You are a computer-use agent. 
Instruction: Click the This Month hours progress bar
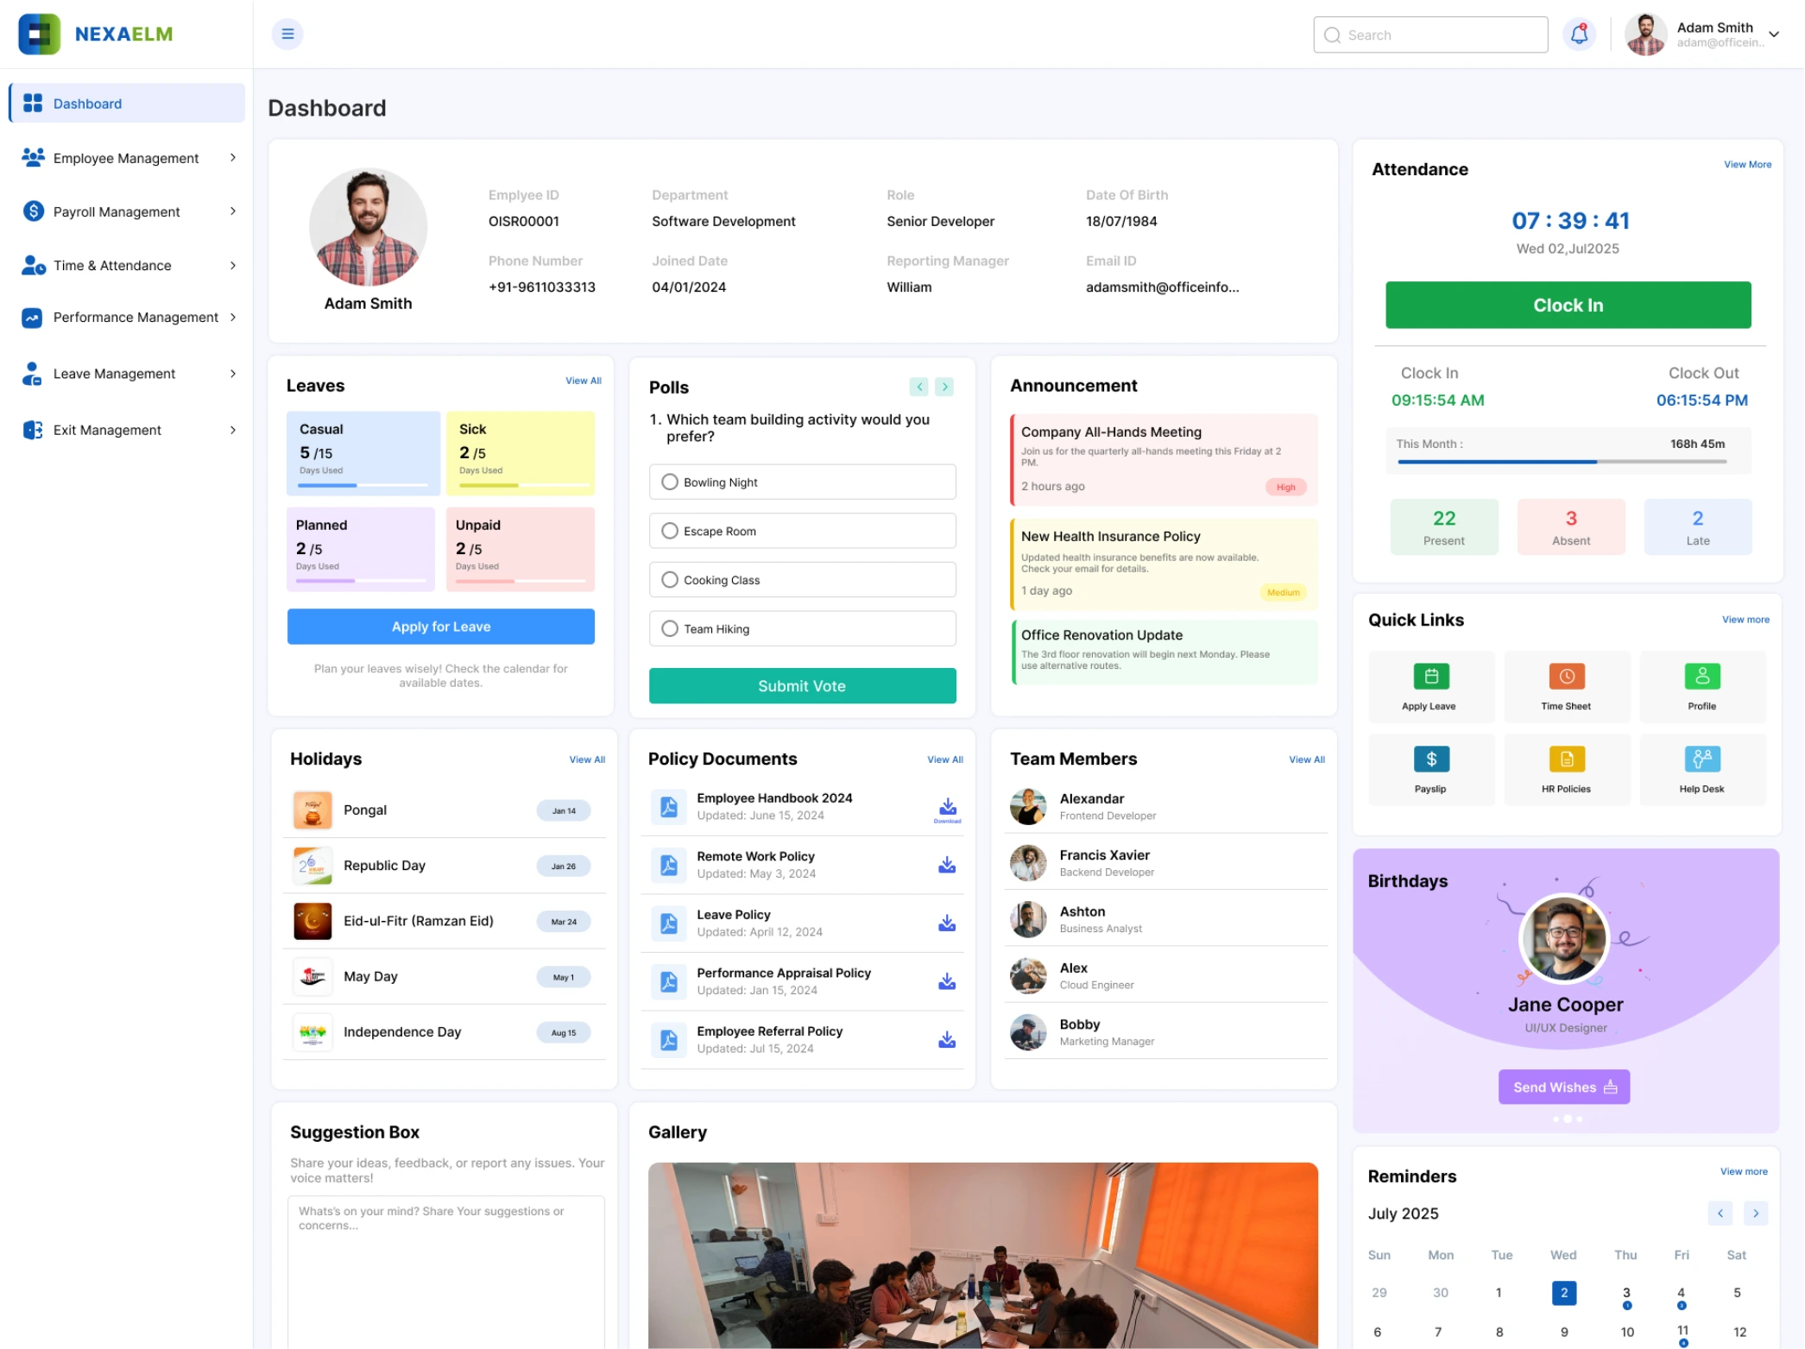tap(1562, 462)
